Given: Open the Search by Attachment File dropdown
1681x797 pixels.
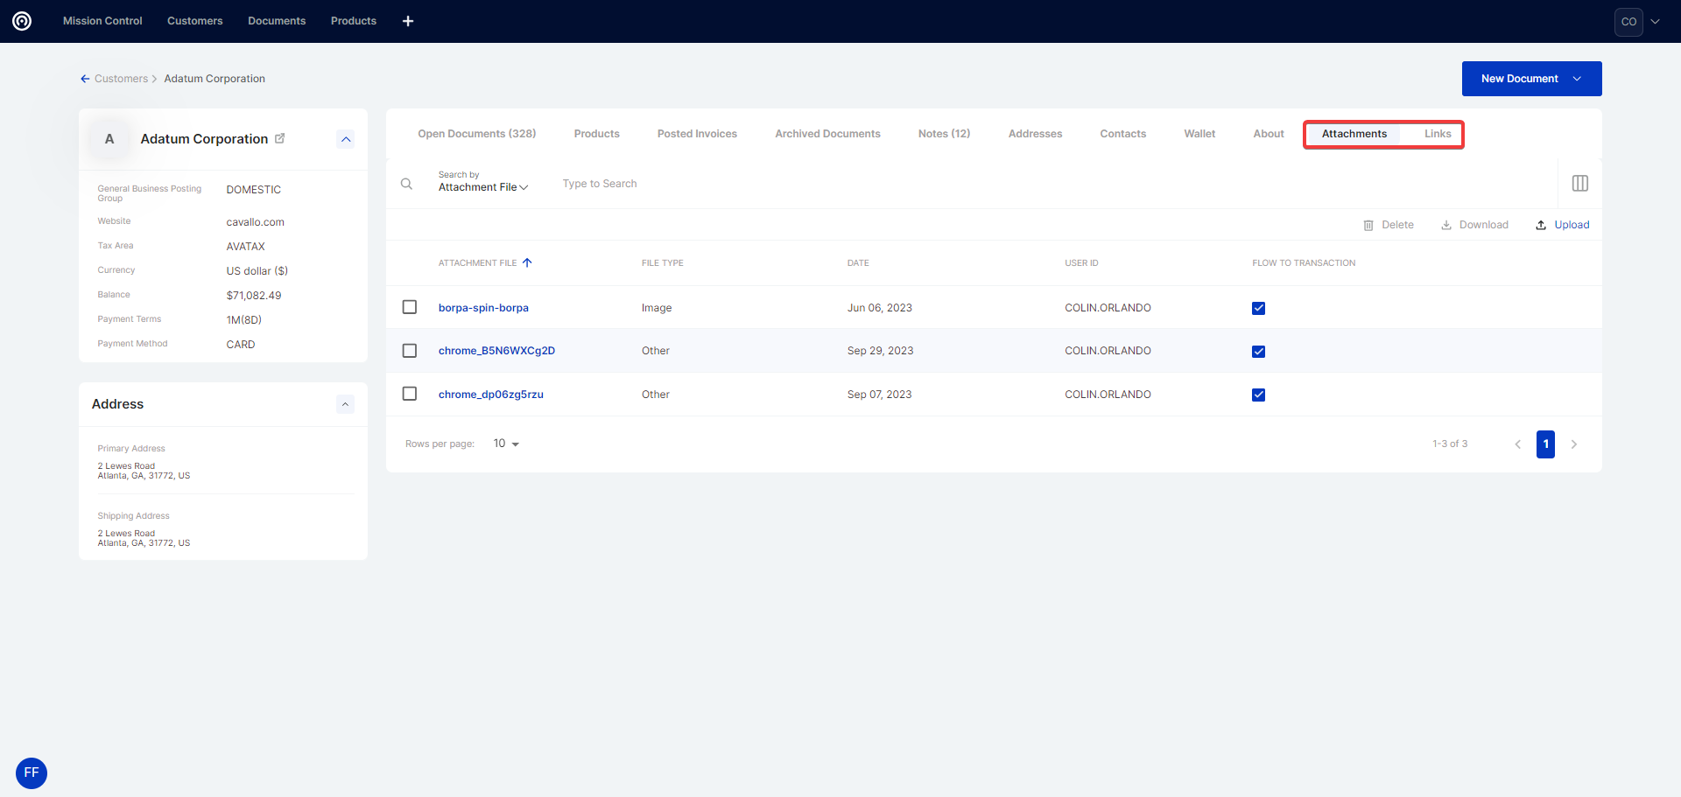Looking at the screenshot, I should (483, 187).
